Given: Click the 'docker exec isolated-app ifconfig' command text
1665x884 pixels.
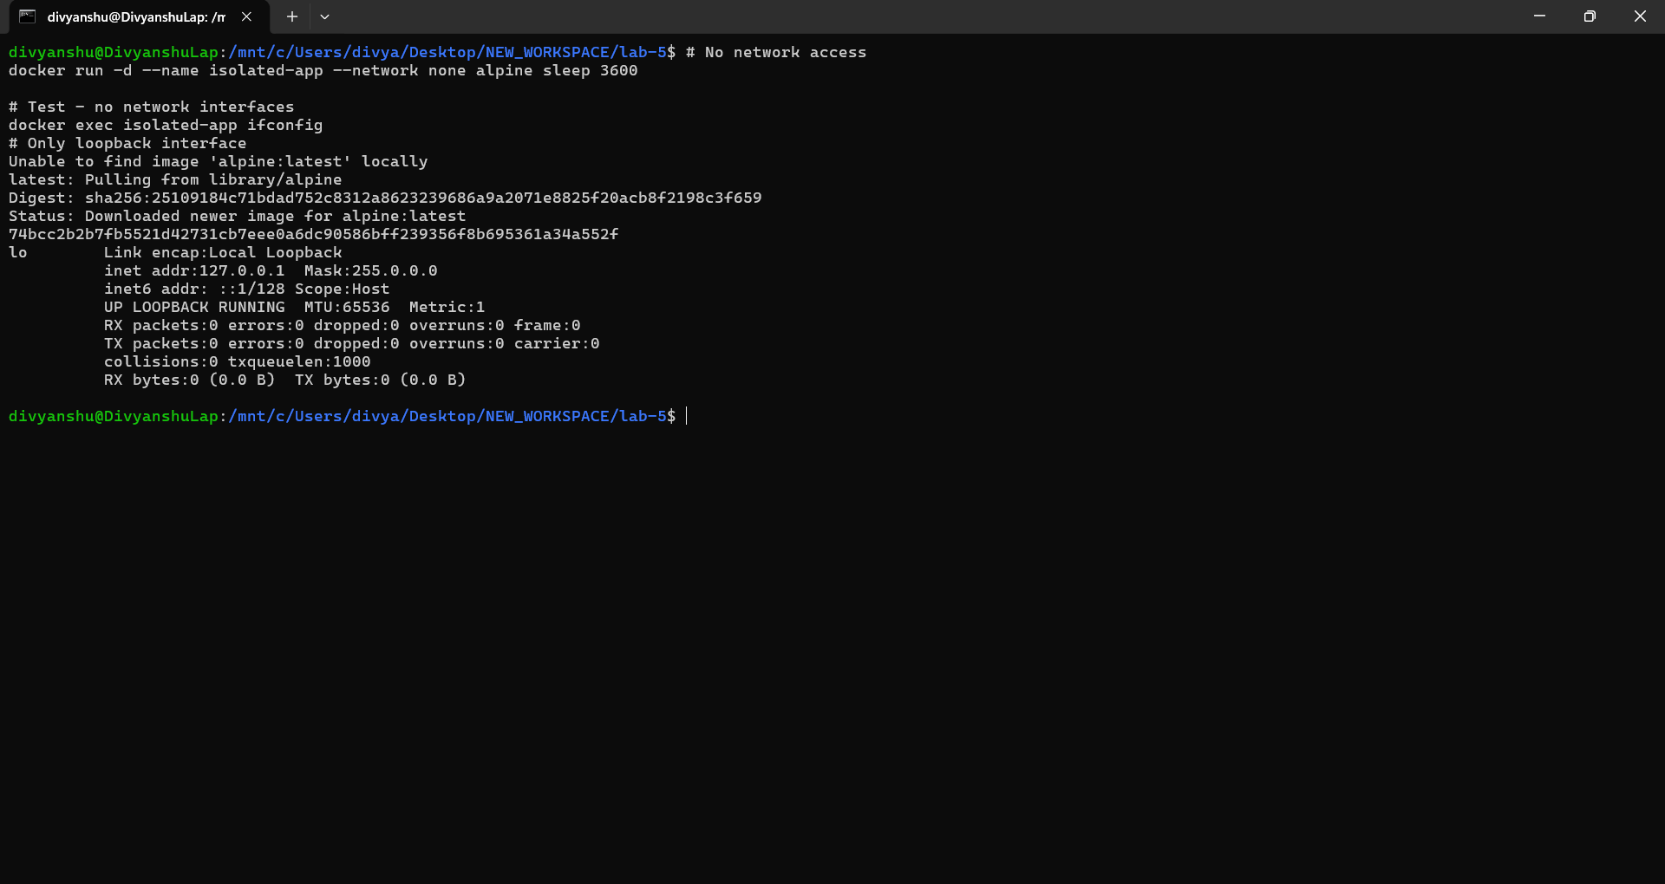Looking at the screenshot, I should [165, 126].
